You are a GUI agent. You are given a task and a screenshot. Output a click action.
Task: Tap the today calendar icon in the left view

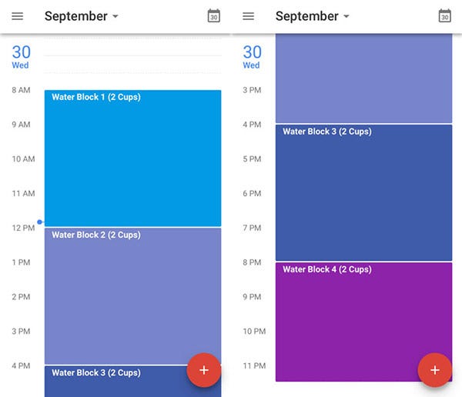[x=214, y=16]
